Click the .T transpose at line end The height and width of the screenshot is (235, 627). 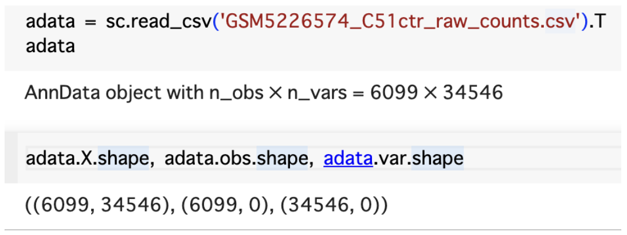click(599, 25)
